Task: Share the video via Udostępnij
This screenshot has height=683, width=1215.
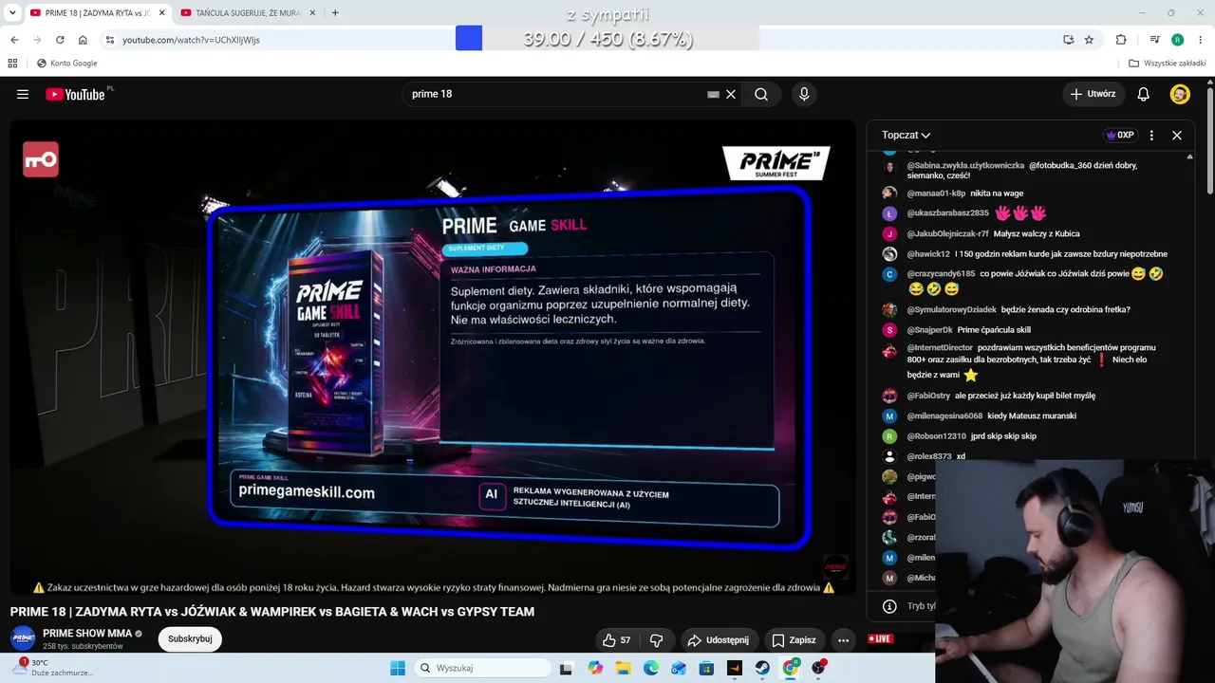Action: tap(719, 640)
